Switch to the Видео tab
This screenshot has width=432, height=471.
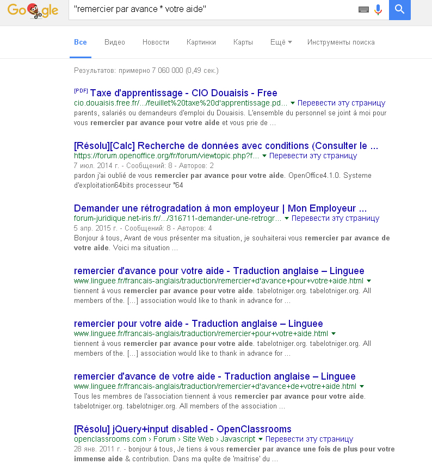point(115,42)
